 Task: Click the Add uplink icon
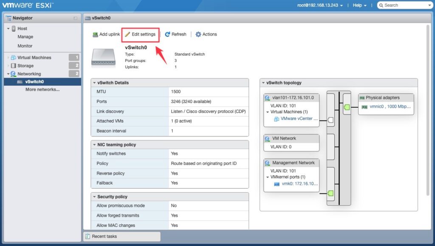tap(95, 34)
